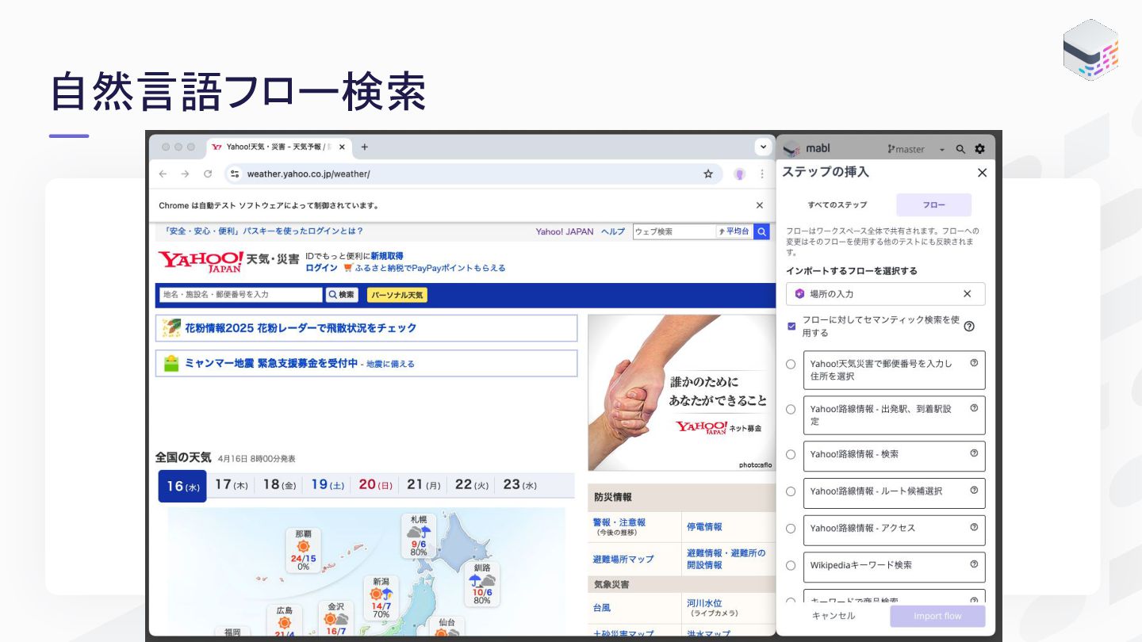Click the shopping cart icon before ふるさと納税

click(x=348, y=268)
